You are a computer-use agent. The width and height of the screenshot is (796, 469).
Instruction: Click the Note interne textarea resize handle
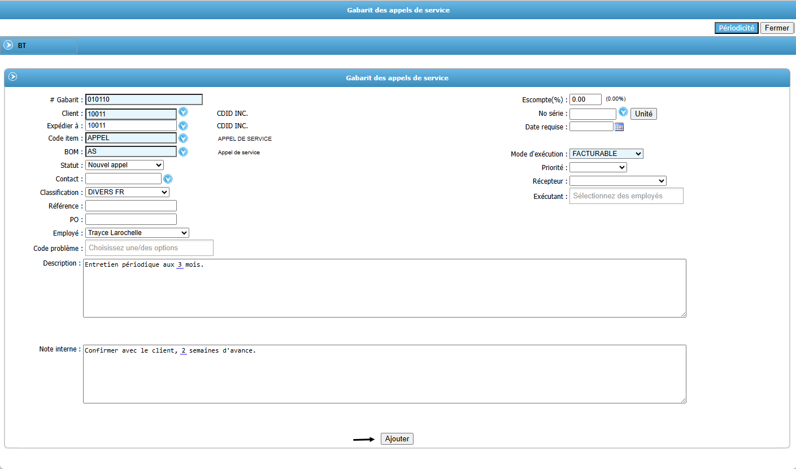pos(683,400)
